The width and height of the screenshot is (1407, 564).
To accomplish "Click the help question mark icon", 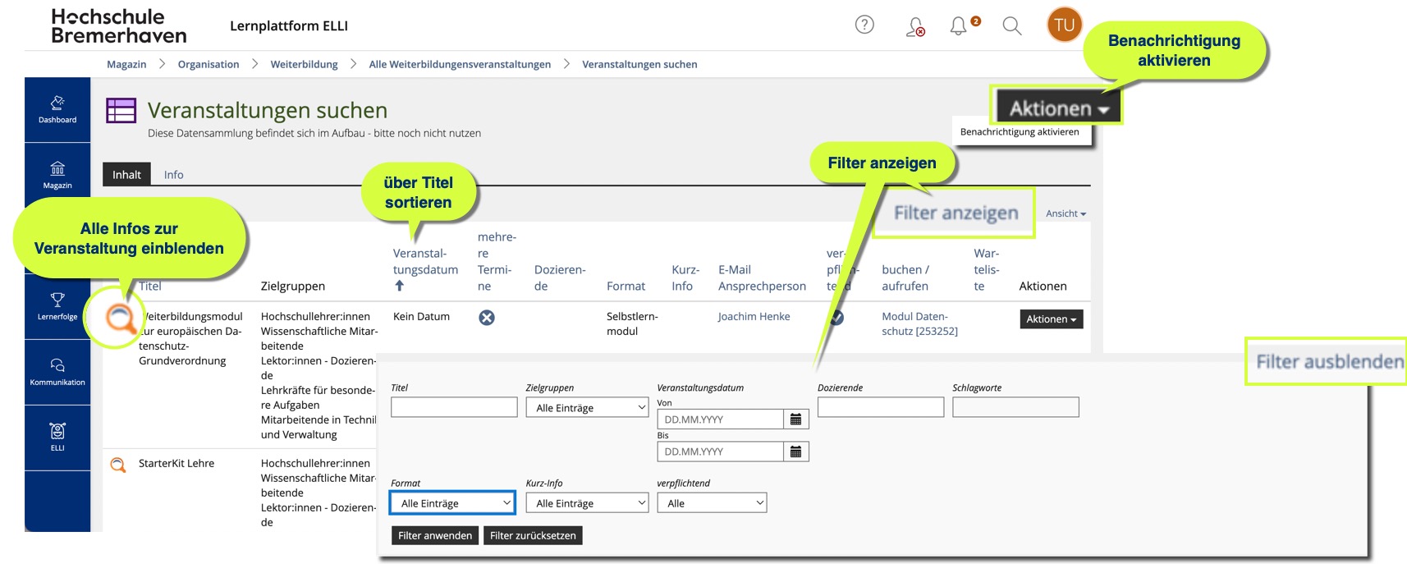I will 864,25.
